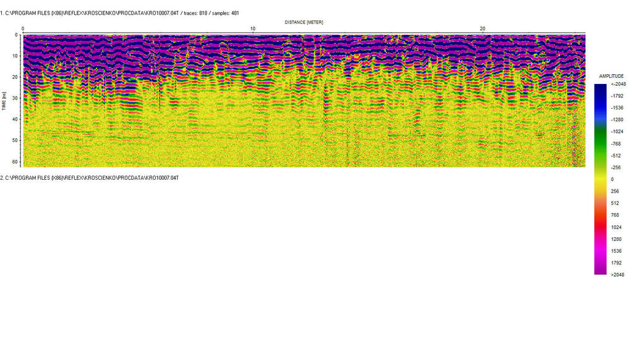Select the AMPLITUDE legend title

(611, 76)
